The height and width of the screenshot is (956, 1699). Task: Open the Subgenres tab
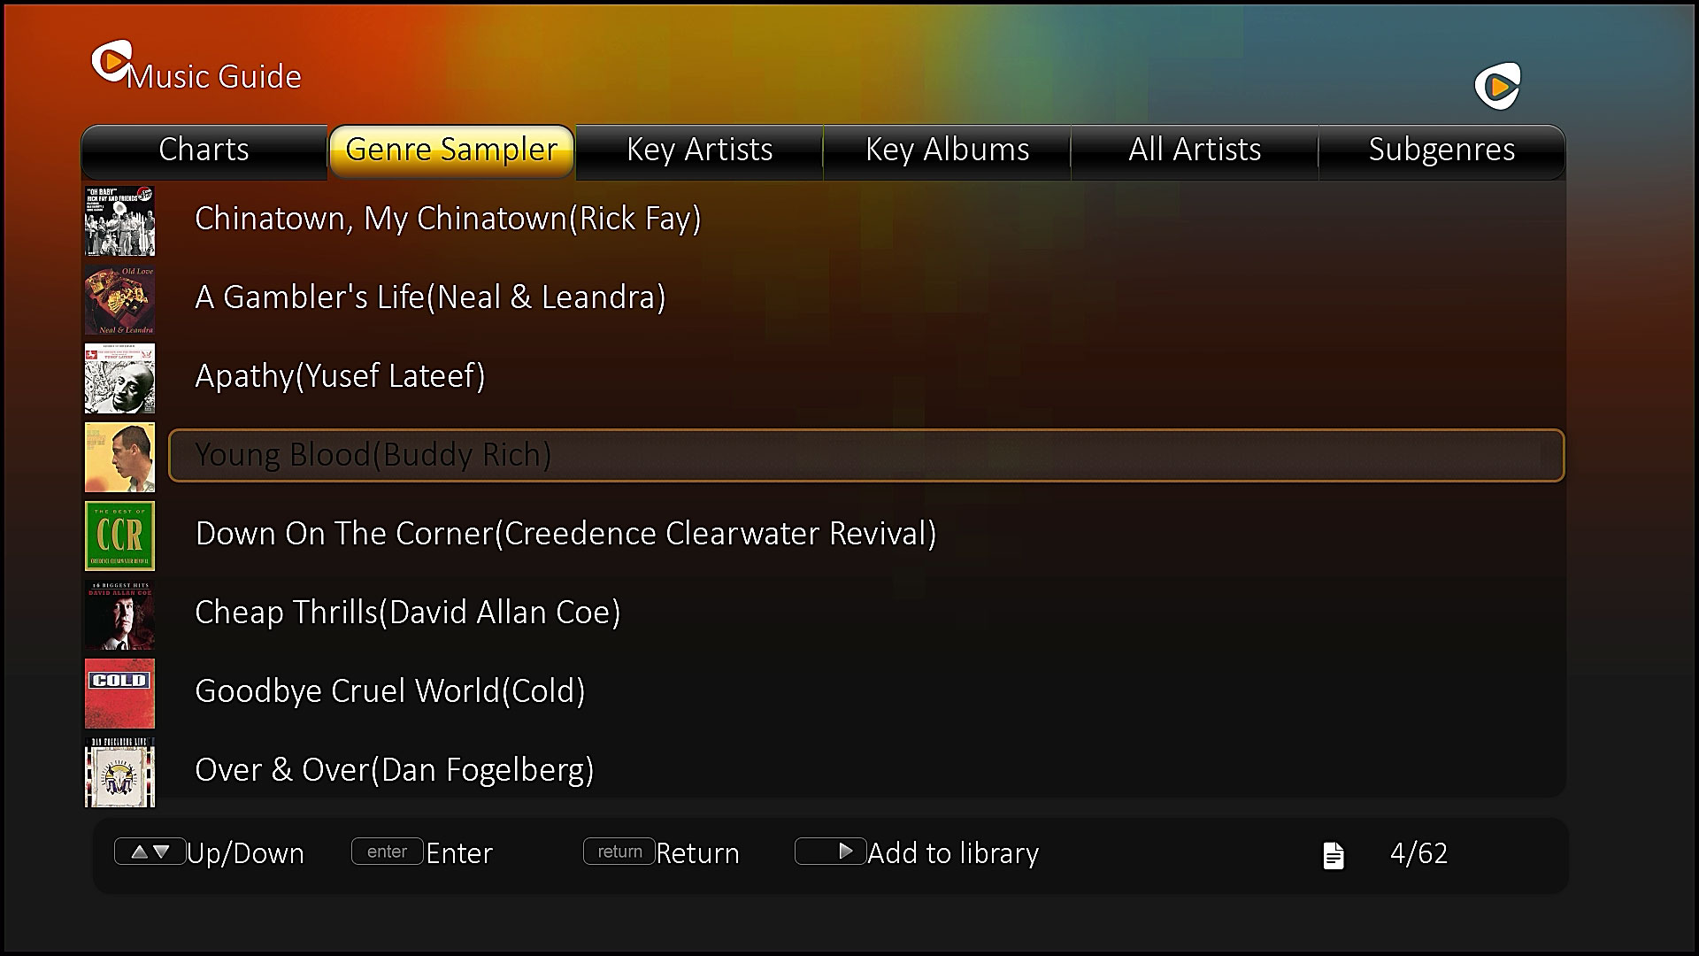tap(1441, 150)
